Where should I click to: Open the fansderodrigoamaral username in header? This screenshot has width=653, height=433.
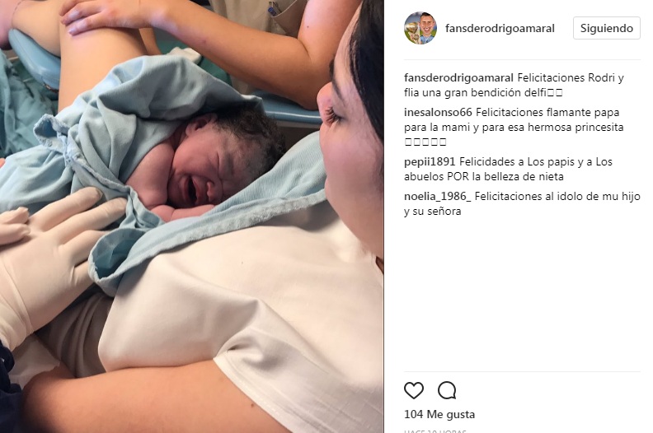pyautogui.click(x=500, y=28)
